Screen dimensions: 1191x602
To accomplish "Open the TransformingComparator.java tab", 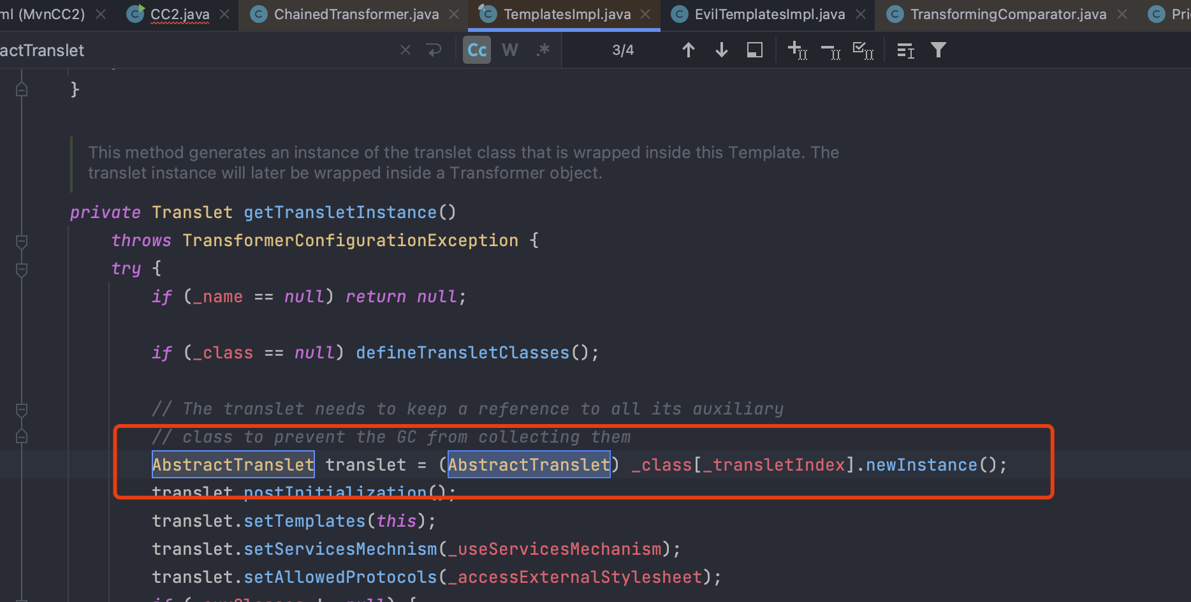I will click(1008, 14).
